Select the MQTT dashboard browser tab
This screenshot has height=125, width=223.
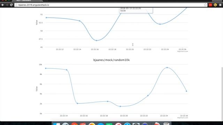tap(27, 1)
